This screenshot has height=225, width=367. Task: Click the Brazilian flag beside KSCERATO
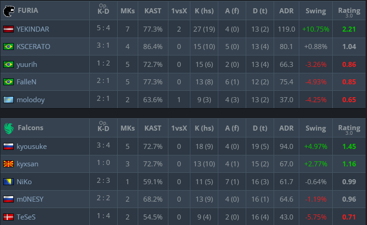(8, 47)
